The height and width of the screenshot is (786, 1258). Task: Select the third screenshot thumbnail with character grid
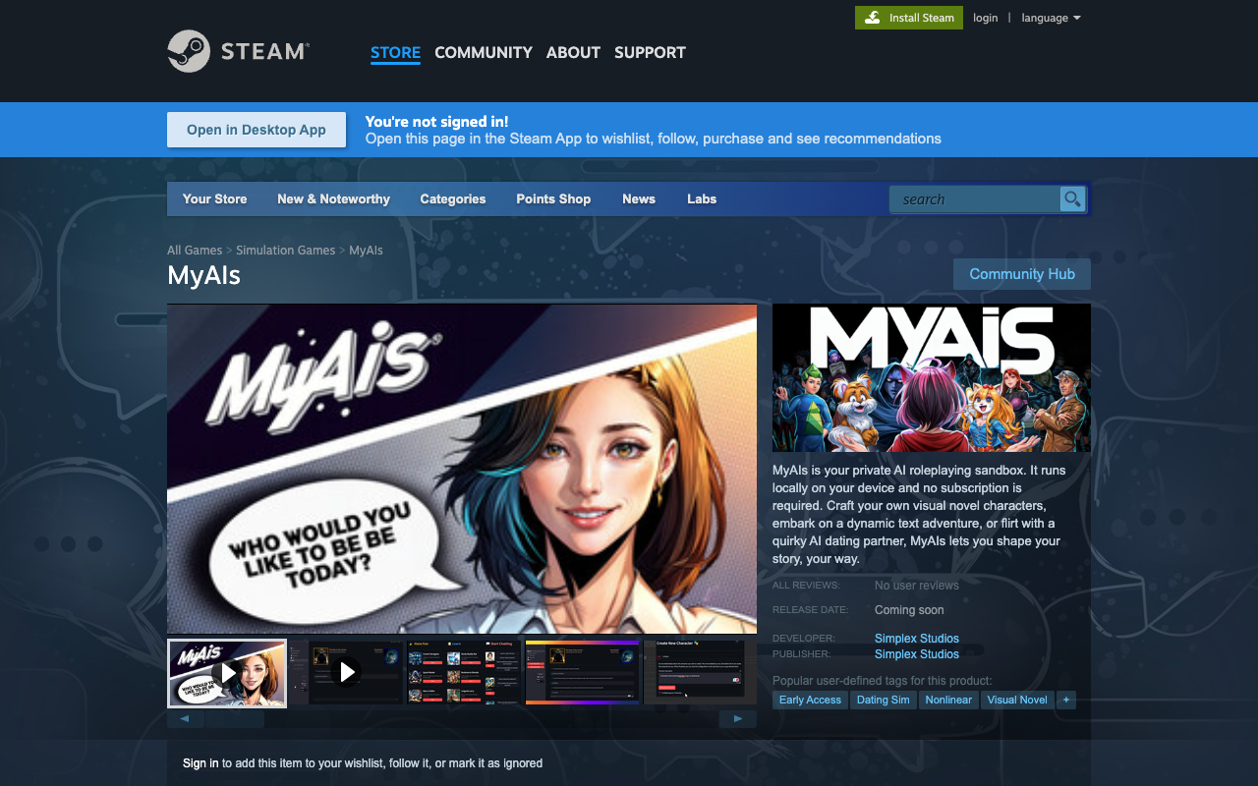pos(465,673)
